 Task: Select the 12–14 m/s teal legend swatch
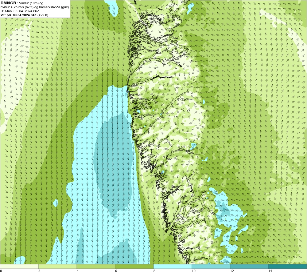coord(249,266)
